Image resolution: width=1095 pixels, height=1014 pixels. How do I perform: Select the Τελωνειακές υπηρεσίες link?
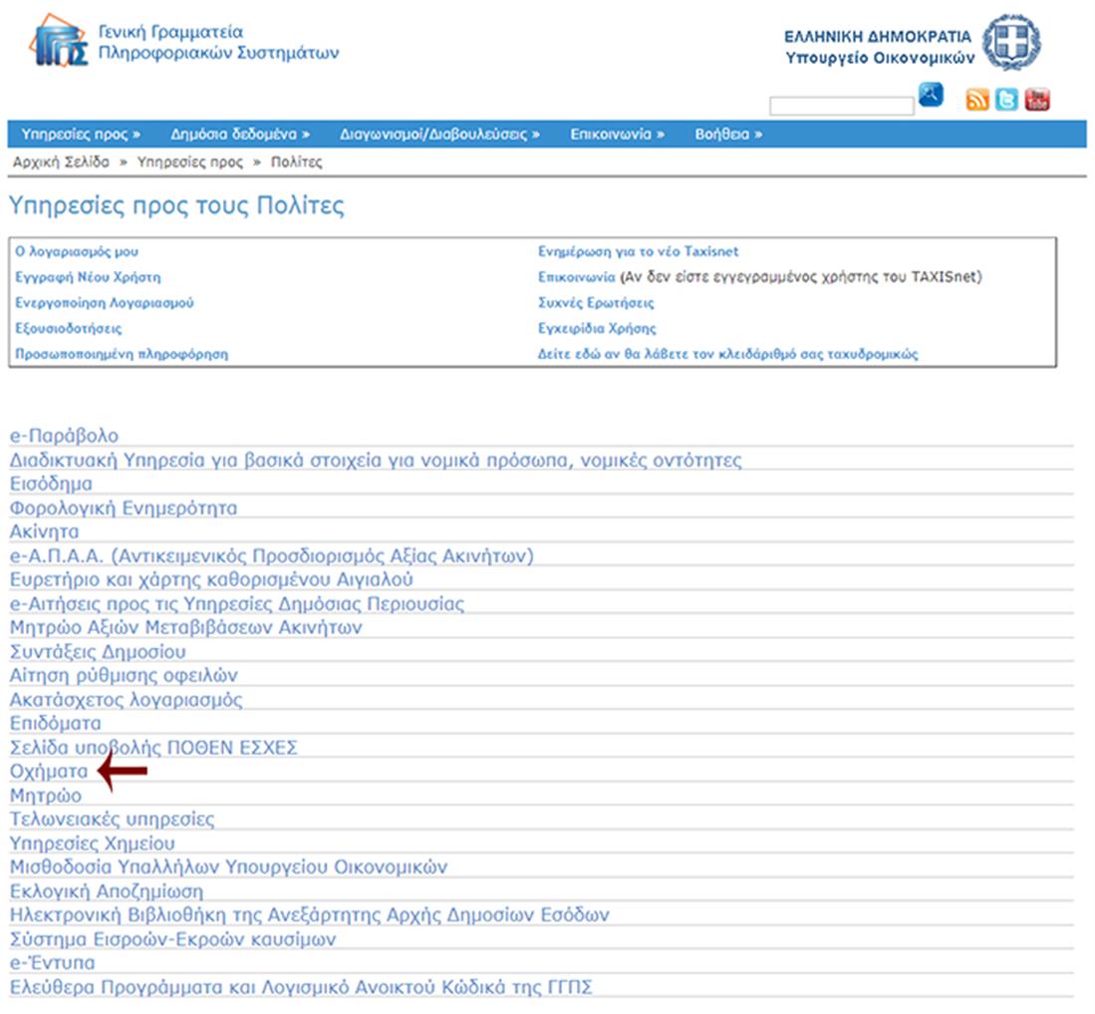(x=112, y=819)
